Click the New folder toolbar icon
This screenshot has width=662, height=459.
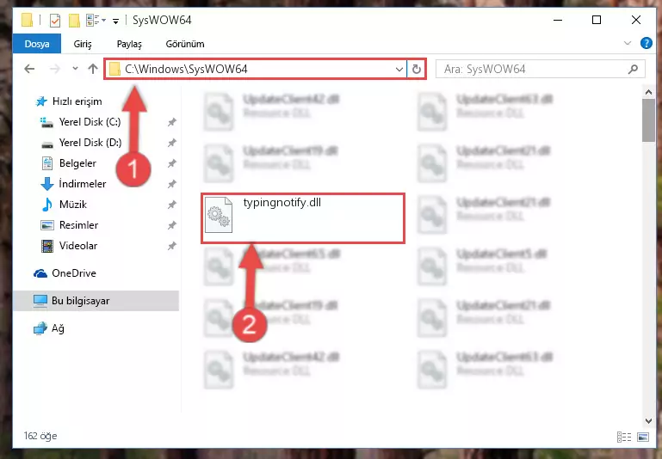(x=74, y=21)
